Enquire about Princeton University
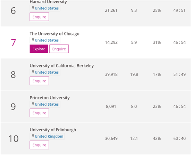The image size is (191, 155). (39, 113)
